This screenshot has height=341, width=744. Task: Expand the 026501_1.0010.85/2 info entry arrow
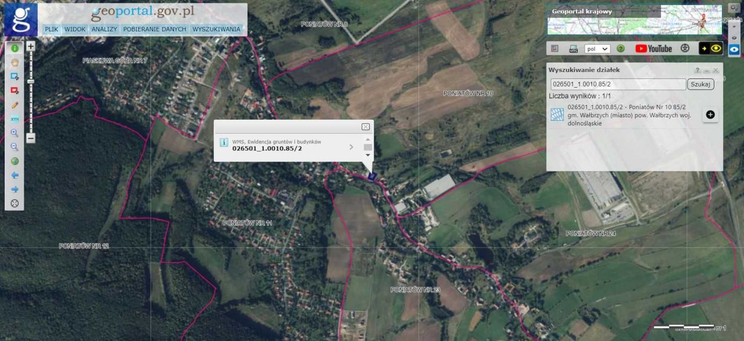point(351,147)
